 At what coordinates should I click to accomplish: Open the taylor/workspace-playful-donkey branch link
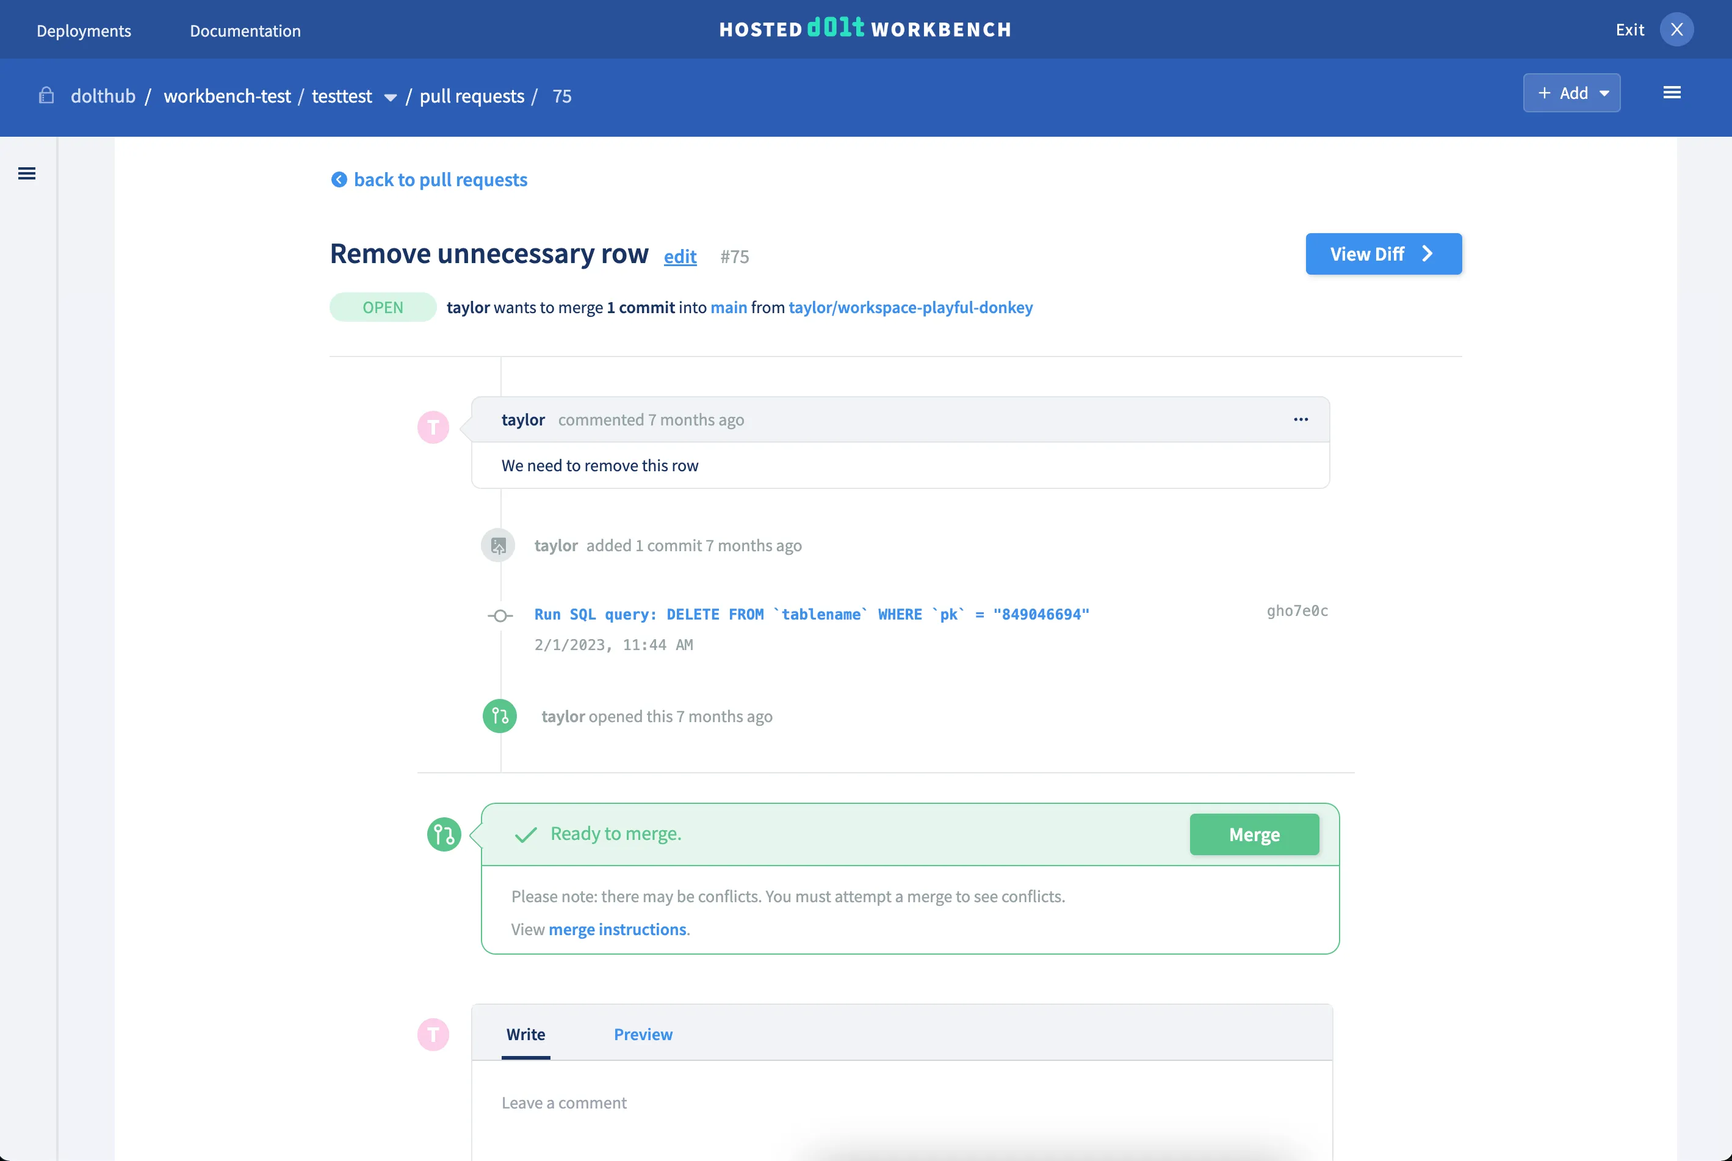point(910,307)
